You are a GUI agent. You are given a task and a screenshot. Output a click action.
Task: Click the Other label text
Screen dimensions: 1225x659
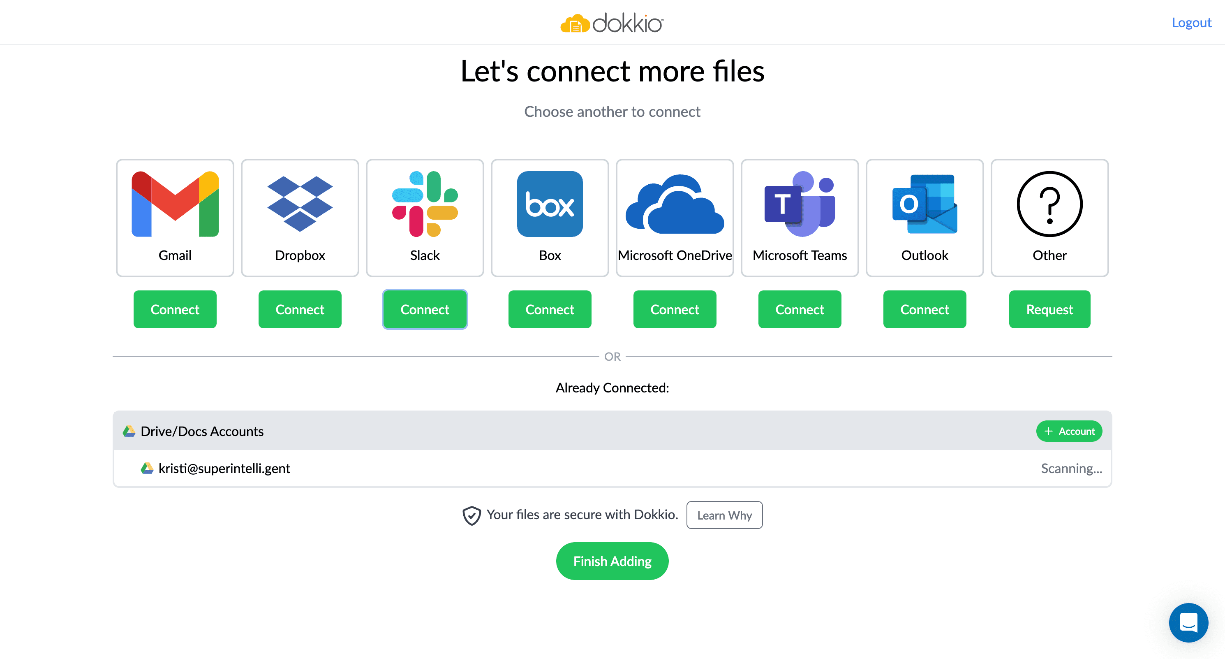click(x=1049, y=255)
